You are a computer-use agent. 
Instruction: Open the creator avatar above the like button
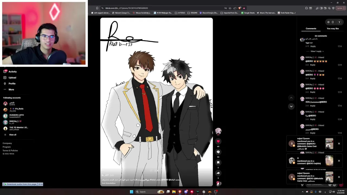pos(218,132)
